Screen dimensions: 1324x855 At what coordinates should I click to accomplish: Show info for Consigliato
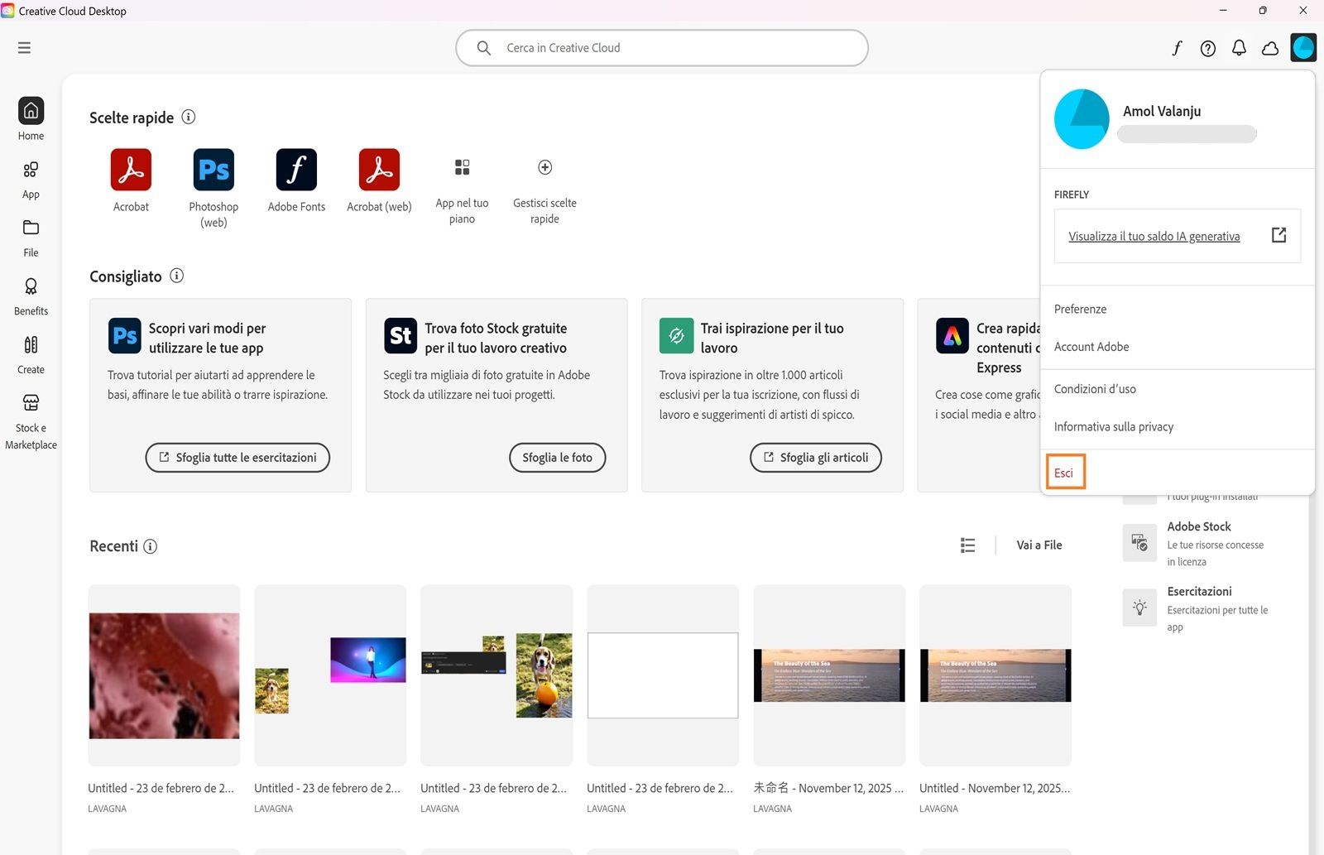tap(176, 276)
